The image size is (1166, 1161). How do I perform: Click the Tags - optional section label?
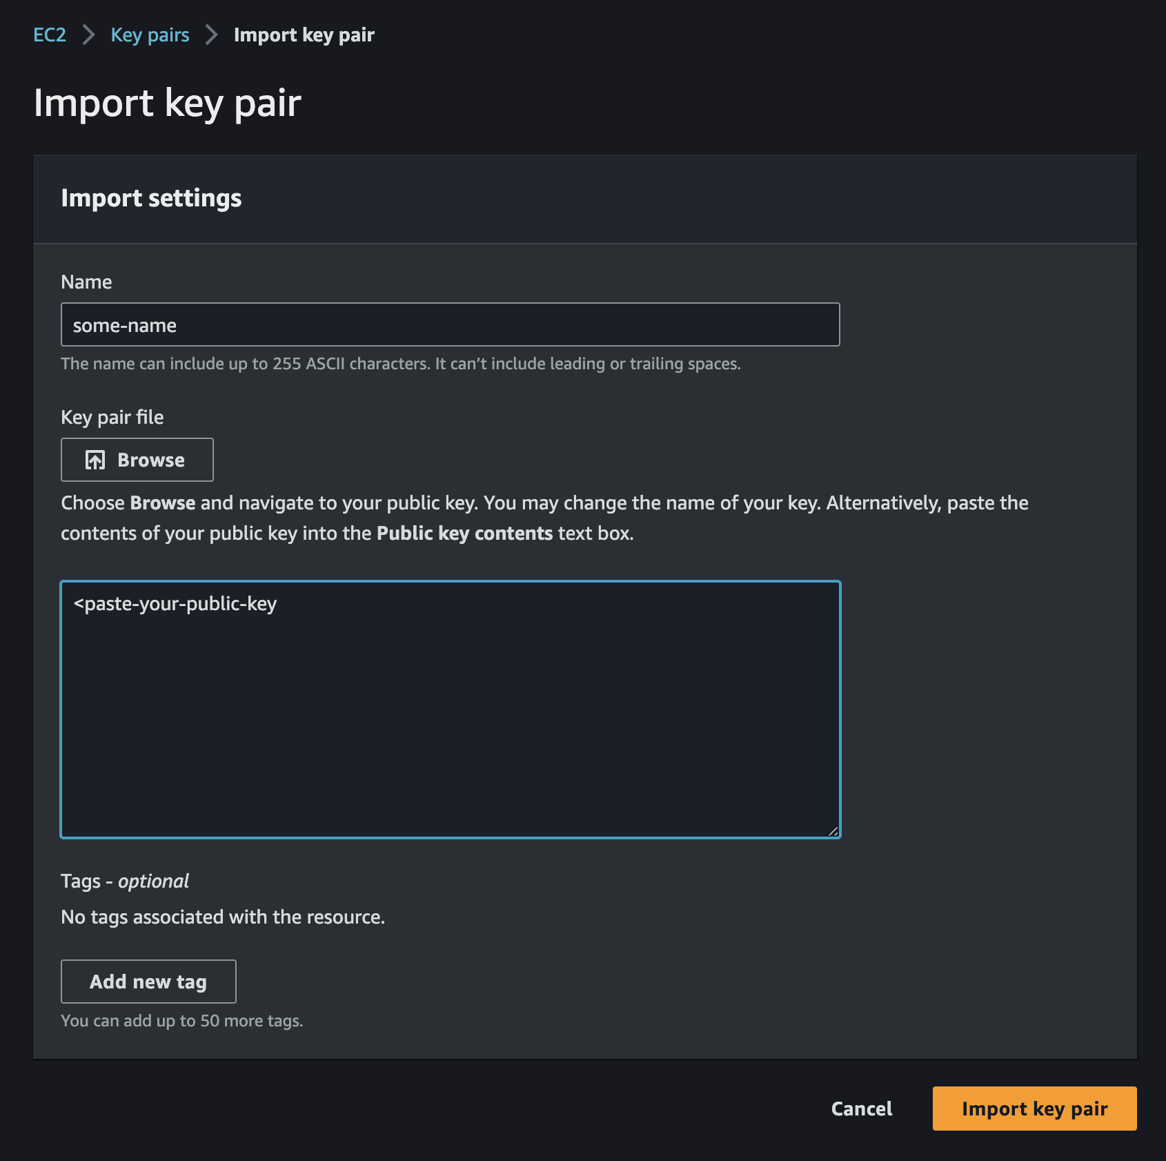(x=124, y=881)
